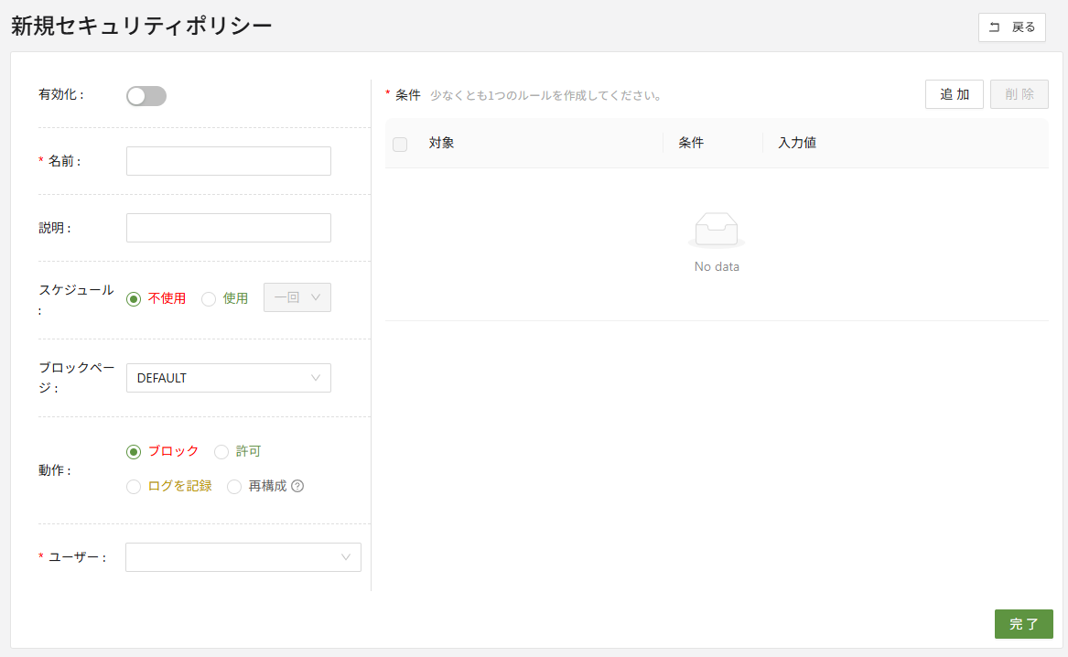This screenshot has height=657, width=1068.
Task: Click the 対象 column header
Action: [442, 143]
